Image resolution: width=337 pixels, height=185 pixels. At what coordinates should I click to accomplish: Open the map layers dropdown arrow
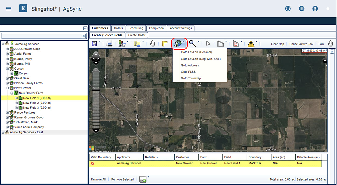(x=128, y=42)
